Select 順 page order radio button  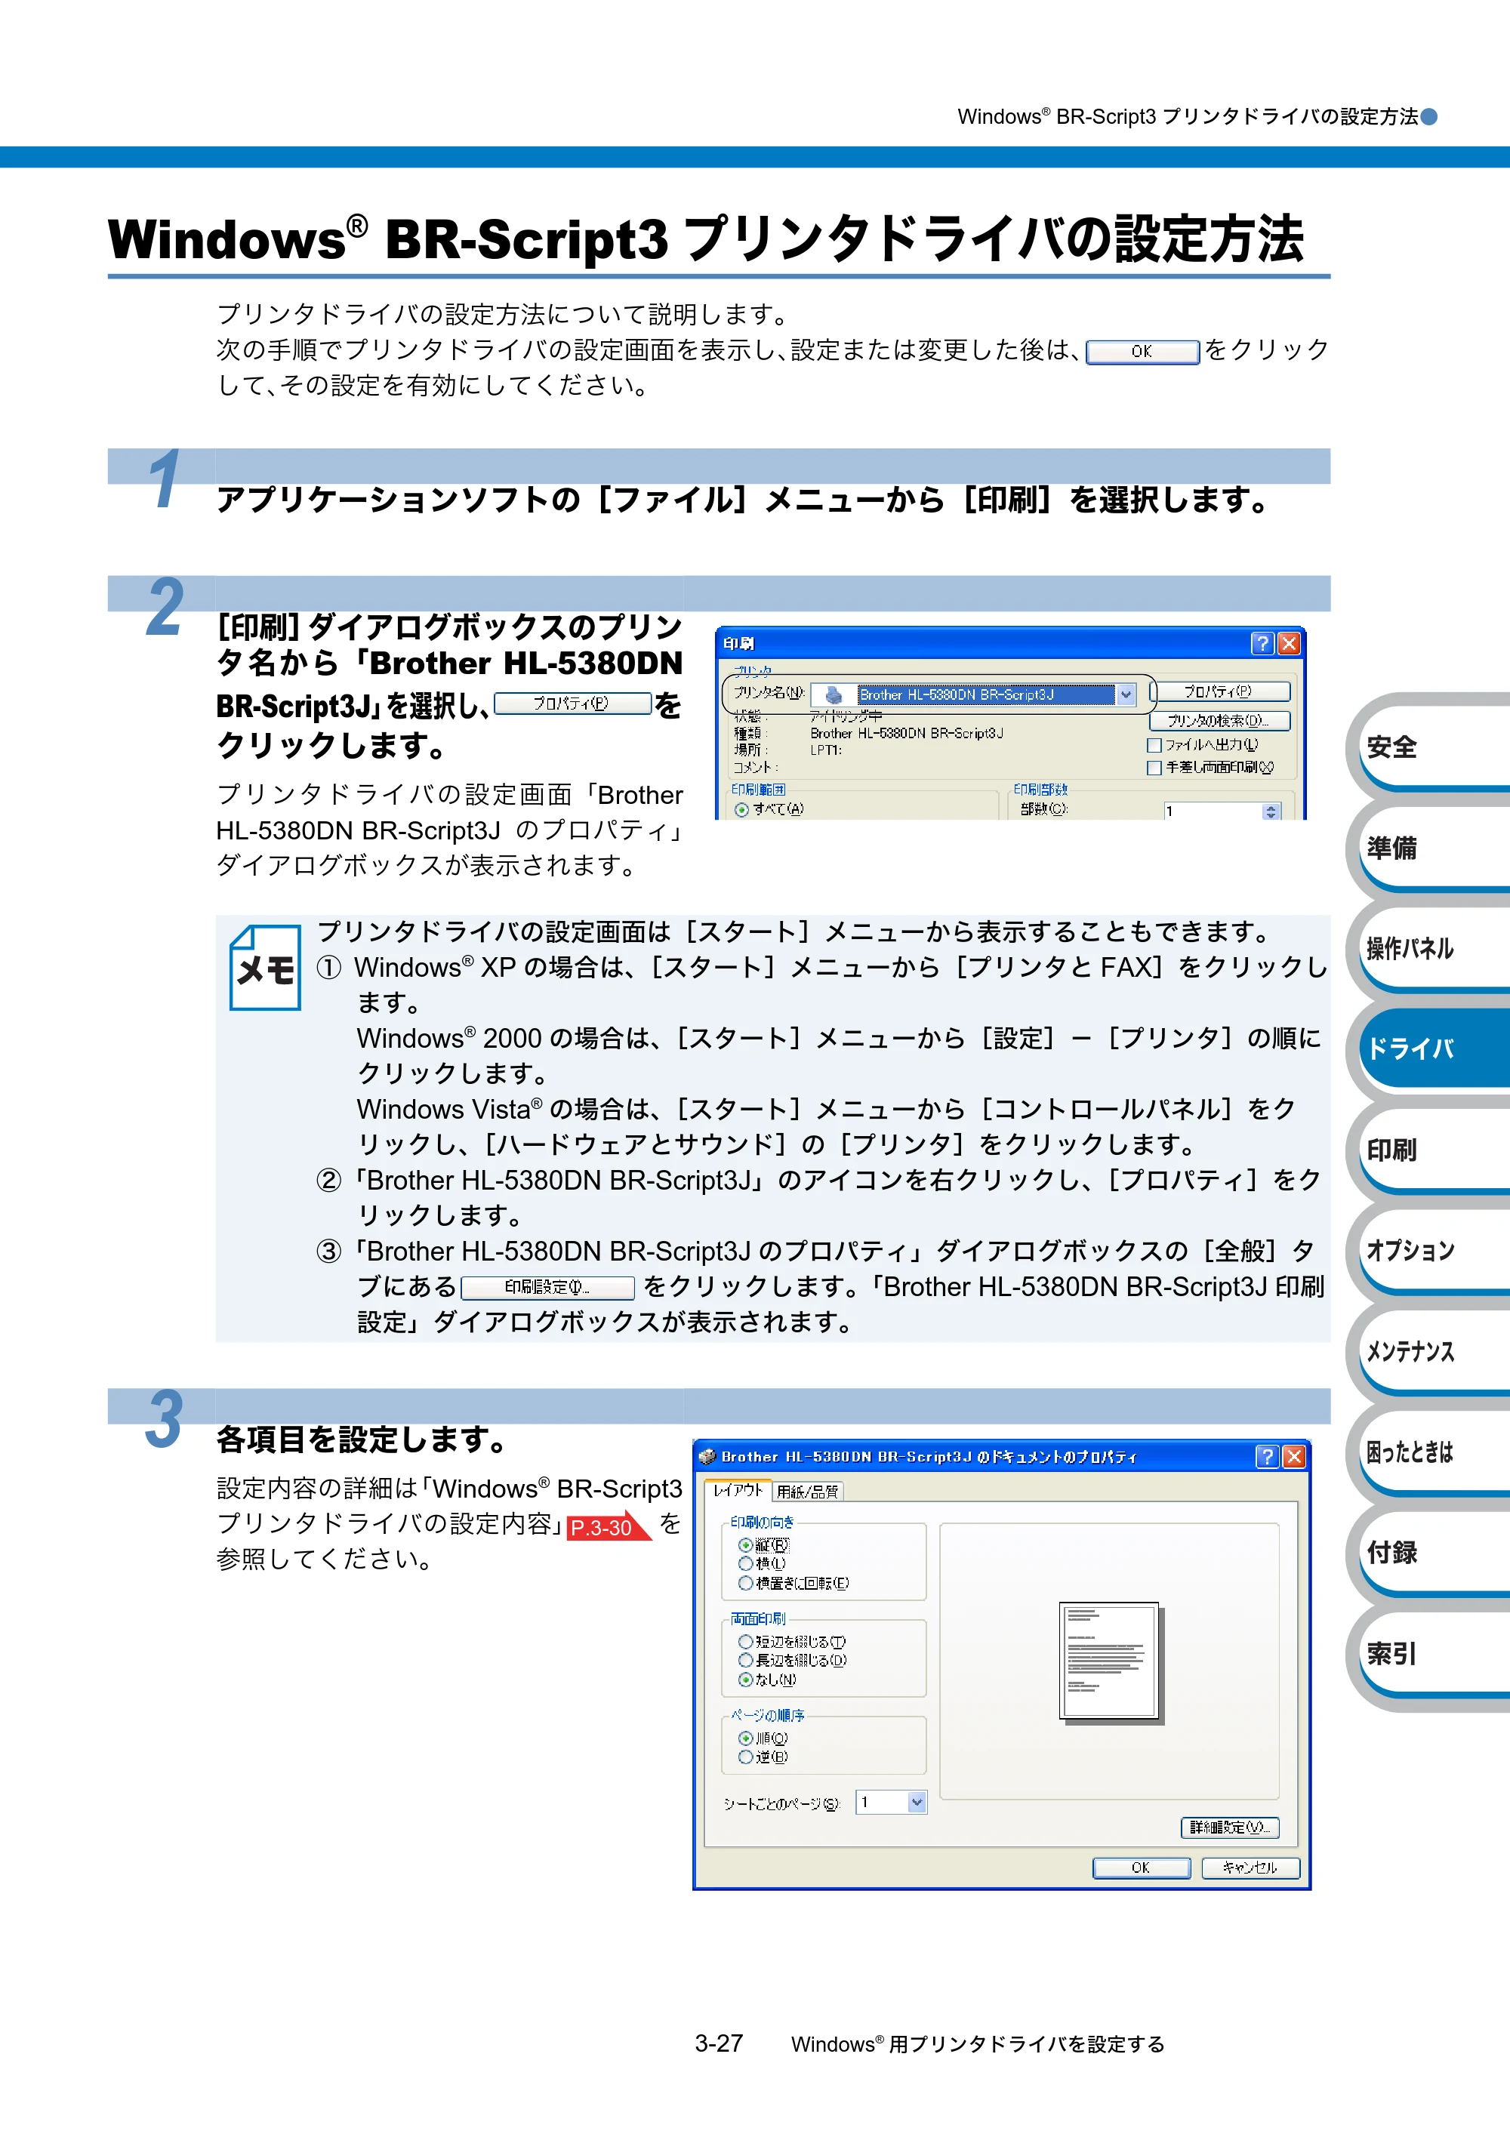click(x=744, y=1738)
